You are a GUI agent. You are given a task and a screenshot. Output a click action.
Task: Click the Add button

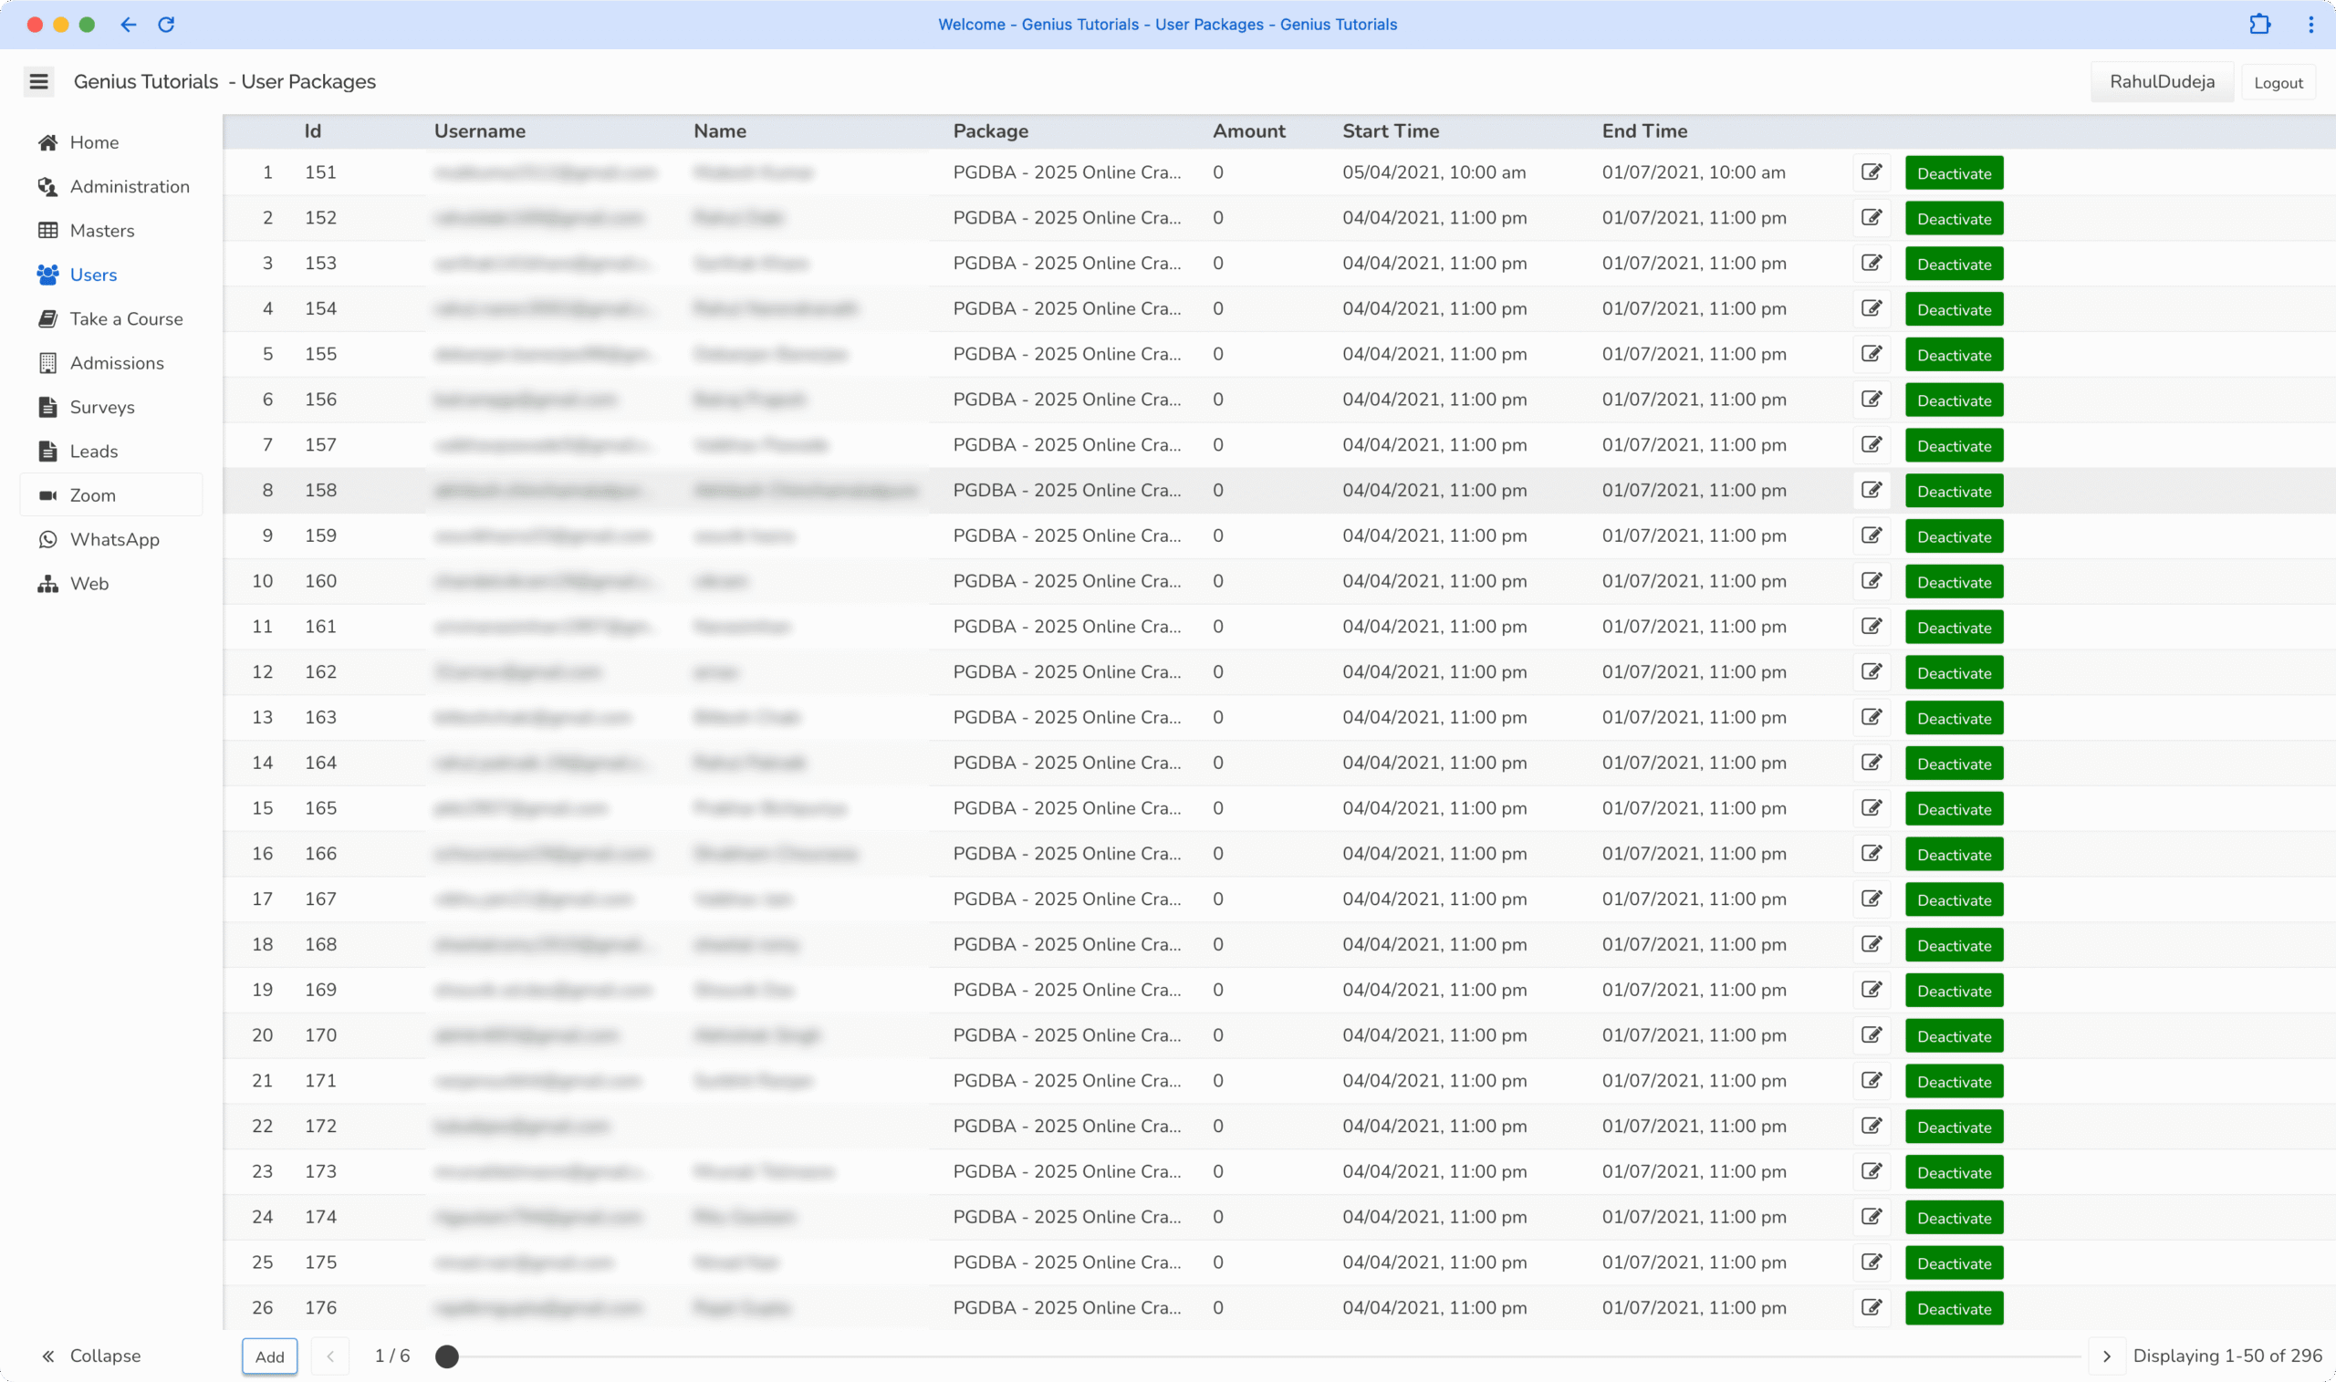point(270,1356)
